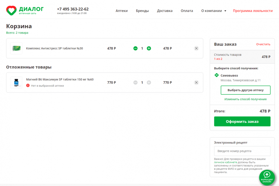Increase quantity of Комплекс Антистресс
279x186 pixels.
click(x=149, y=48)
